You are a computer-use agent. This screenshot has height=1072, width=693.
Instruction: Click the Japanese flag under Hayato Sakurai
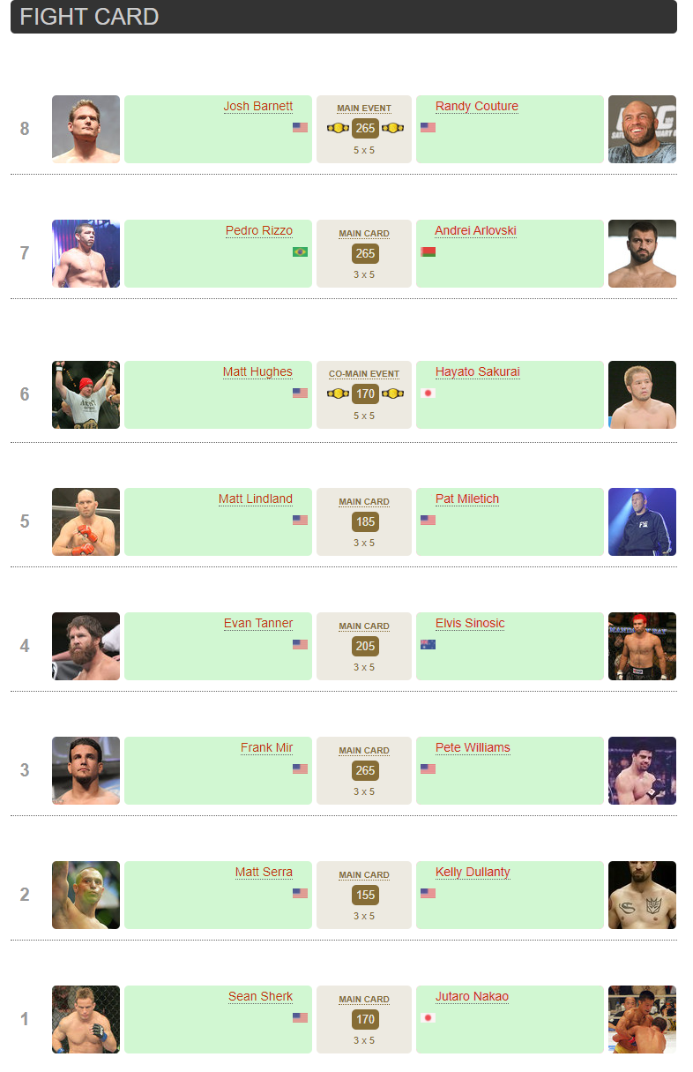point(428,393)
